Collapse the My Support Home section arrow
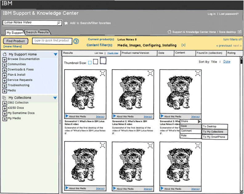 (x=55, y=55)
